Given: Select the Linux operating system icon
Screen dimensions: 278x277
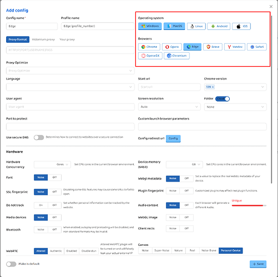Looking at the screenshot, I should [x=196, y=26].
